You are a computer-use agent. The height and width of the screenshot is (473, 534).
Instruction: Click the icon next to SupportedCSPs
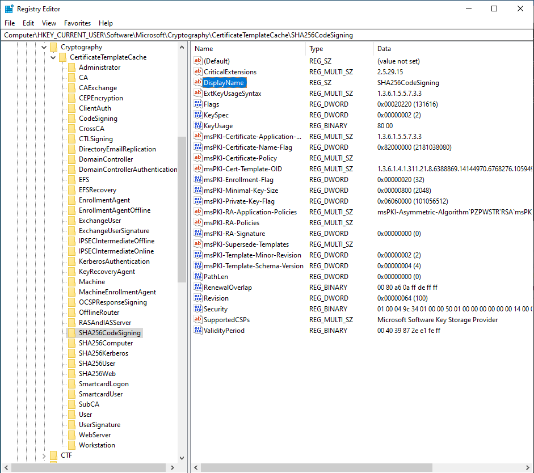[198, 320]
